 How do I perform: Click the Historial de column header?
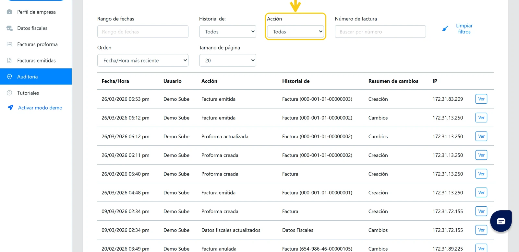point(296,81)
